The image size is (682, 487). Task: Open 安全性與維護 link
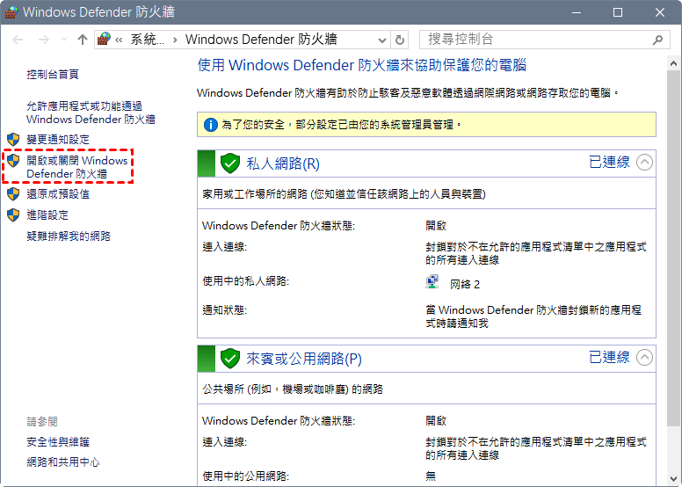(58, 442)
